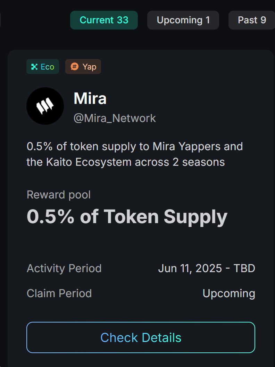Switch to the Current 33 tab
The height and width of the screenshot is (367, 275).
tap(104, 20)
